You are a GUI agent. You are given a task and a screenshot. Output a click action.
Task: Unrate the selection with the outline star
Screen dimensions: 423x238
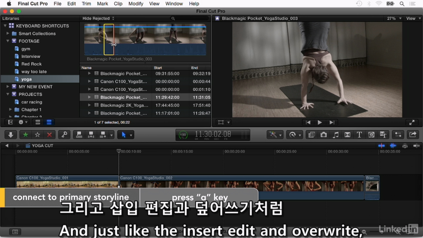pyautogui.click(x=37, y=135)
